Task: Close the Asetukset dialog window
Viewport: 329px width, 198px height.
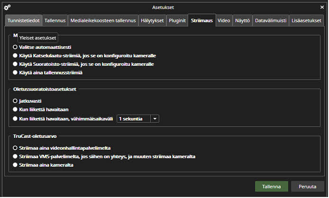Action: pos(321,7)
